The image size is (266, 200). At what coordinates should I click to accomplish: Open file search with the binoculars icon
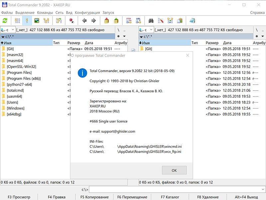pyautogui.click(x=151, y=21)
